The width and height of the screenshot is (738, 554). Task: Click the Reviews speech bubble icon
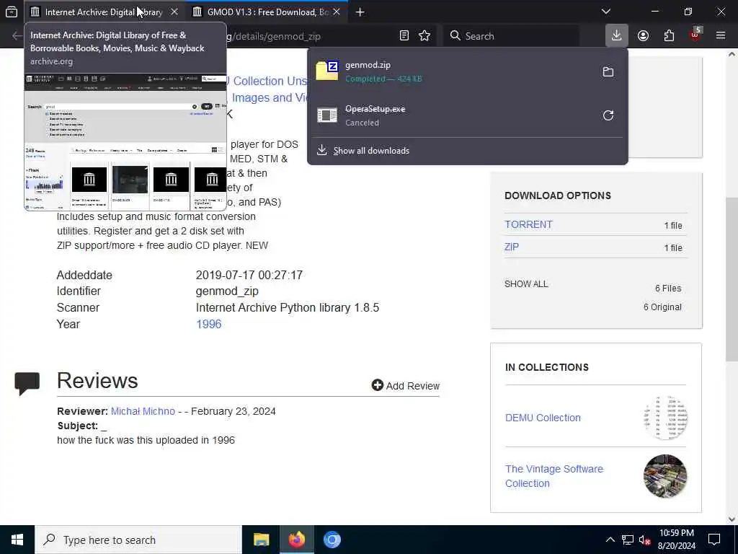(27, 384)
